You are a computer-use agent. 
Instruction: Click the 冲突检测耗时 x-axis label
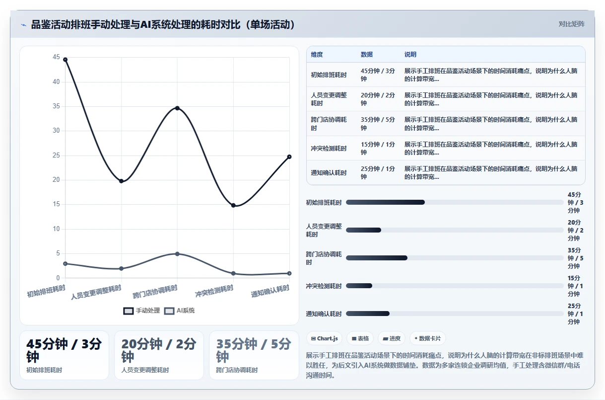tap(214, 291)
